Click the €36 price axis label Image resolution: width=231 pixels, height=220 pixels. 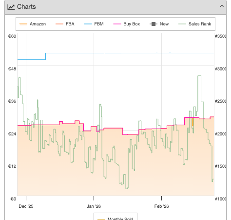(x=12, y=101)
